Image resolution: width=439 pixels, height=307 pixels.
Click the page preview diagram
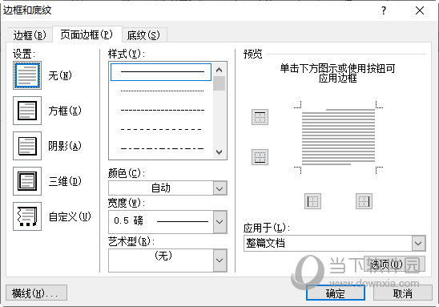click(338, 137)
